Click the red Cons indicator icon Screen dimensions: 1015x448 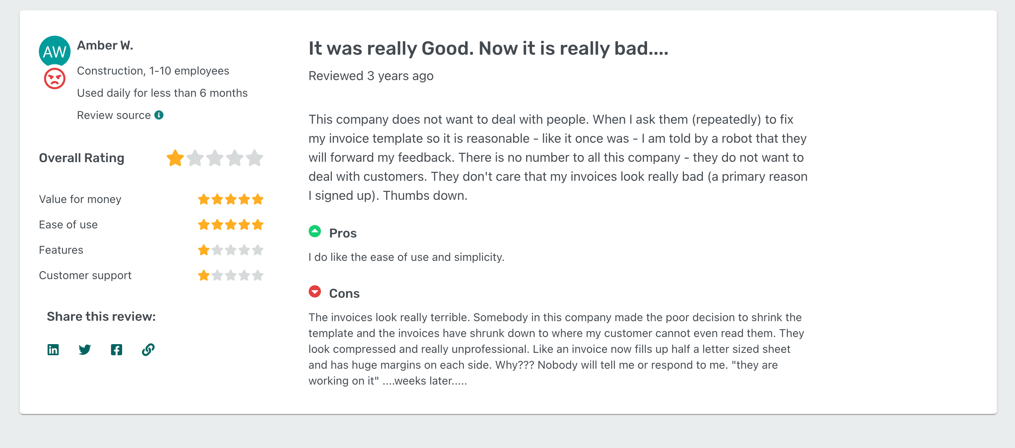point(314,293)
